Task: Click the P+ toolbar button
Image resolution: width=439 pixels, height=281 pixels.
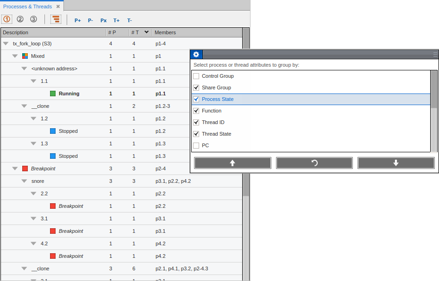Action: (78, 20)
